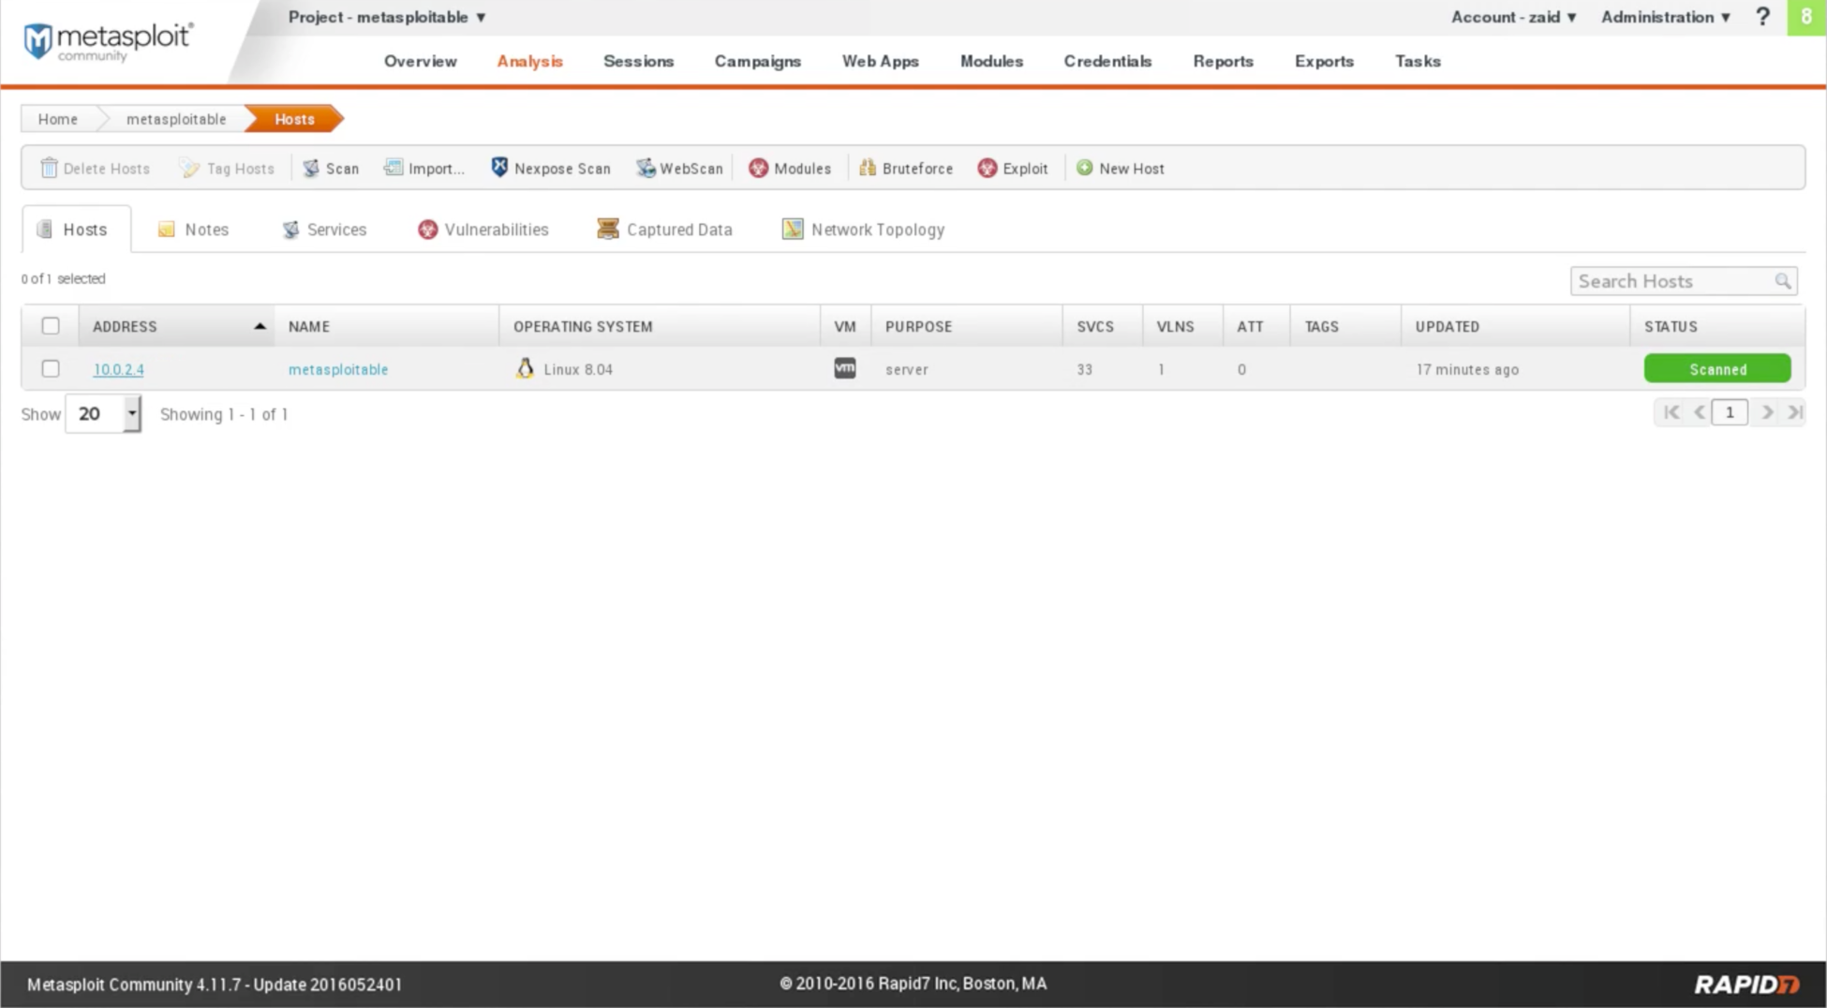
Task: Click the Bruteforce icon
Action: [x=868, y=168]
